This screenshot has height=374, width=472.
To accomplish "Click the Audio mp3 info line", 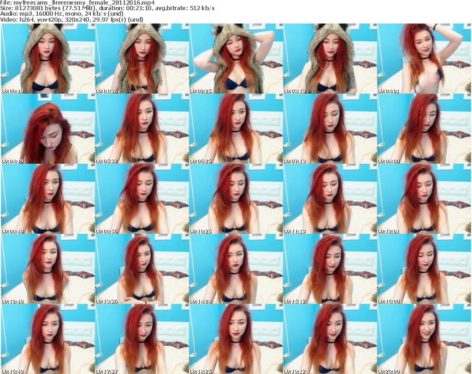I will pos(62,14).
